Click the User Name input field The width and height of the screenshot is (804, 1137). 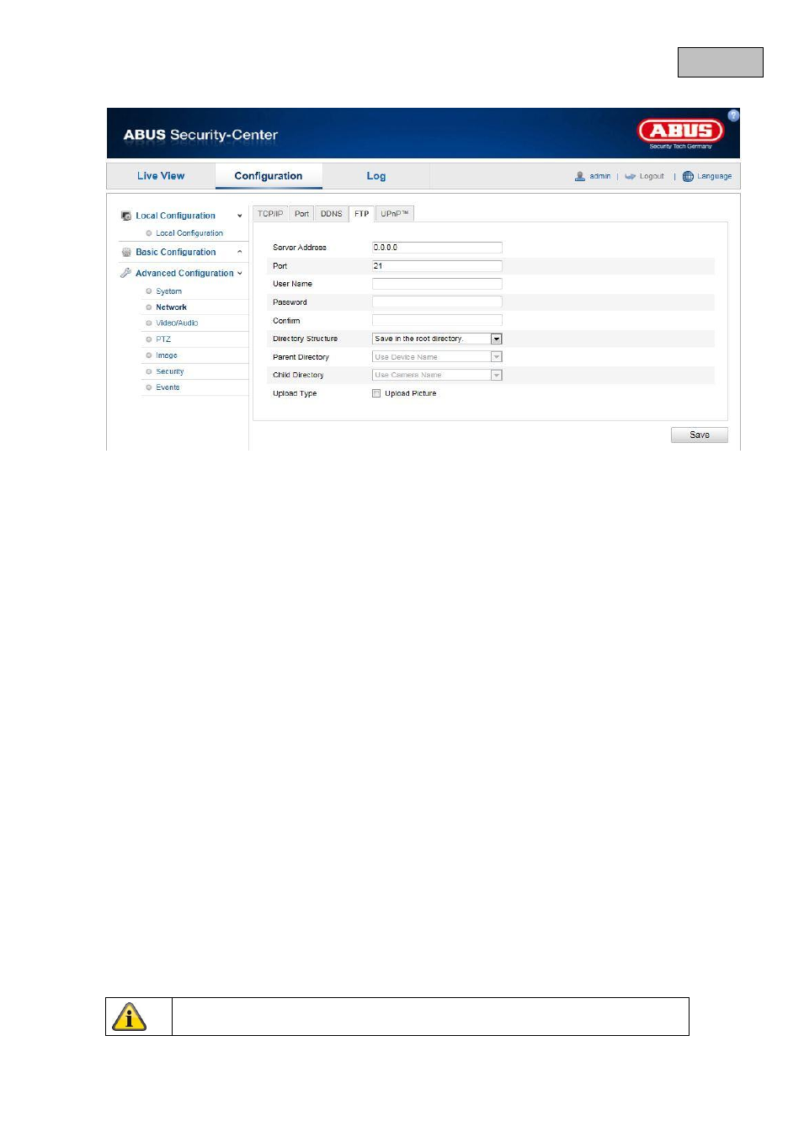(437, 284)
